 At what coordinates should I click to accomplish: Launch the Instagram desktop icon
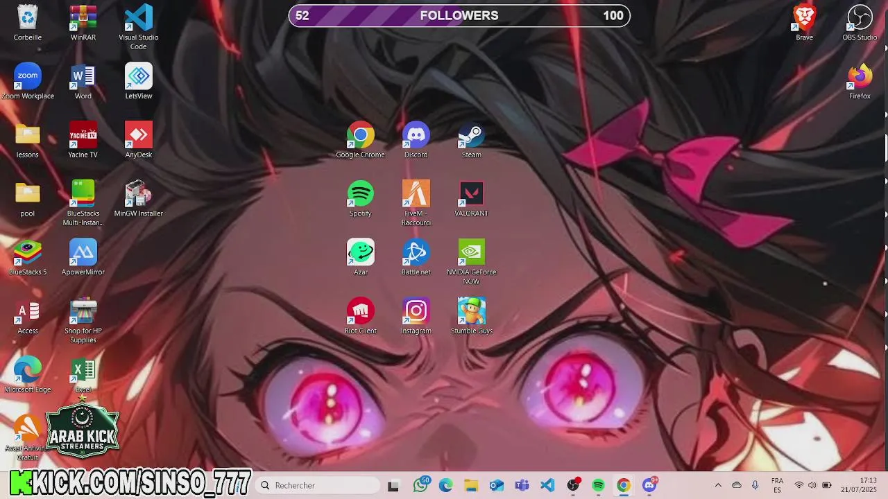point(416,316)
